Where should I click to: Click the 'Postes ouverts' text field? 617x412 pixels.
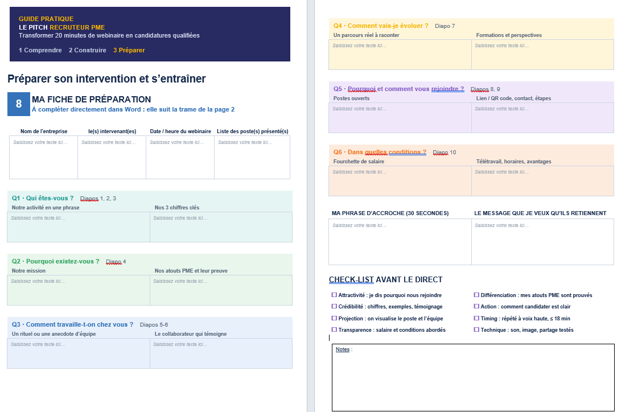click(x=400, y=118)
